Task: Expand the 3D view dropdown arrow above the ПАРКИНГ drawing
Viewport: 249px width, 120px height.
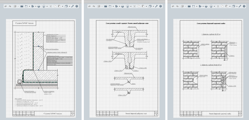Action: [18, 6]
